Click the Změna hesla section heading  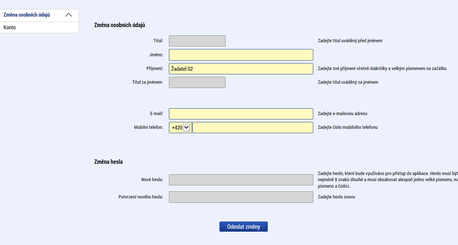click(x=108, y=162)
